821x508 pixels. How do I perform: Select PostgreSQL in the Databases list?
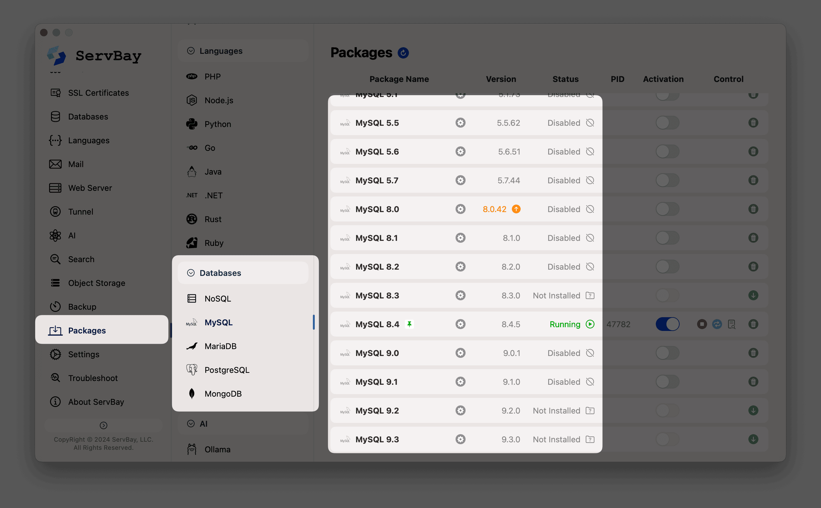[x=227, y=370]
